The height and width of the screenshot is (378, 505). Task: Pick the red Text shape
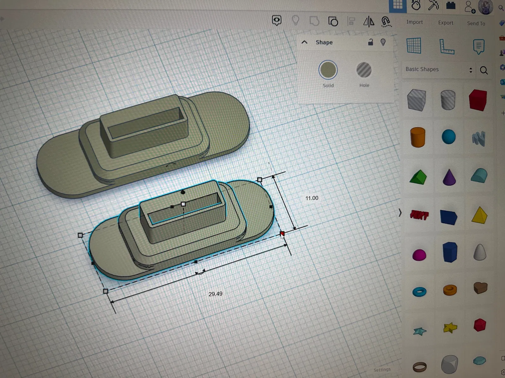point(419,215)
